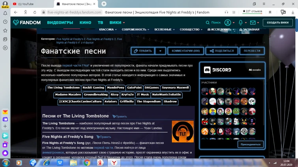Select the Aviators tab
Viewport: 298px width, 167px height.
[111, 102]
